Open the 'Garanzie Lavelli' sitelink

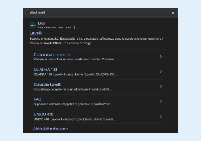tap(47, 85)
